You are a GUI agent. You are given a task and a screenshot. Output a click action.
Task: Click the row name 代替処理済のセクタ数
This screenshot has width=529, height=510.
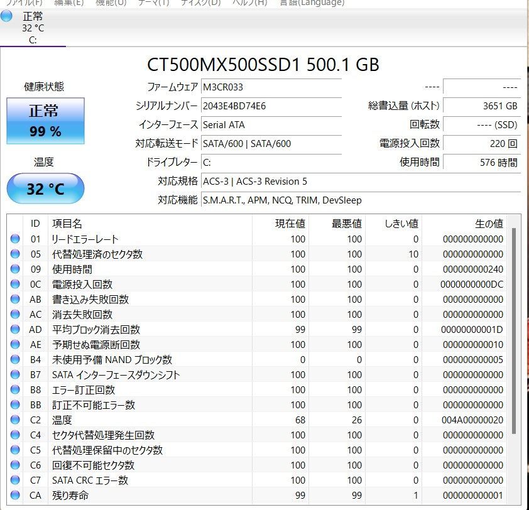tap(97, 254)
